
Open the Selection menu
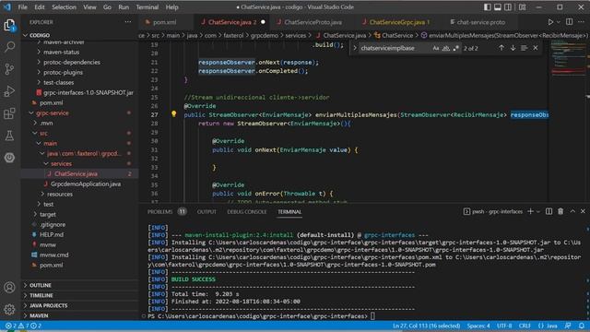pyautogui.click(x=64, y=7)
